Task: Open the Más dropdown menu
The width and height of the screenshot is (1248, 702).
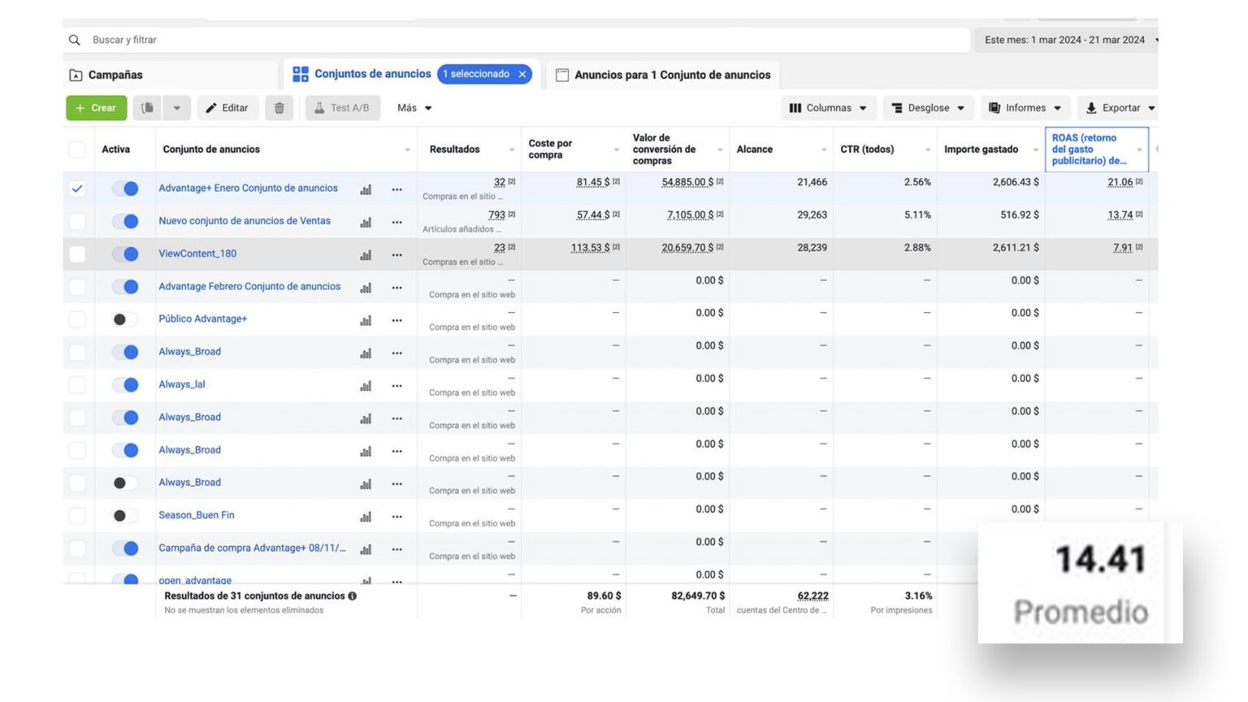Action: (x=414, y=107)
